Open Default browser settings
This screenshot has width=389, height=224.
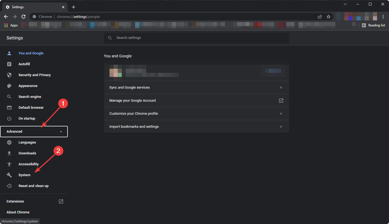[x=31, y=108]
